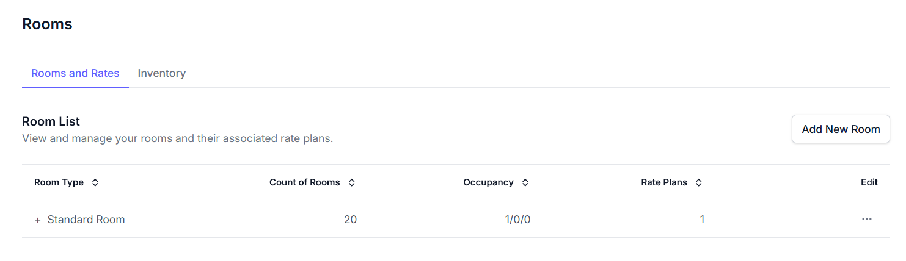
Task: Click the Room List section heading
Action: coord(51,121)
